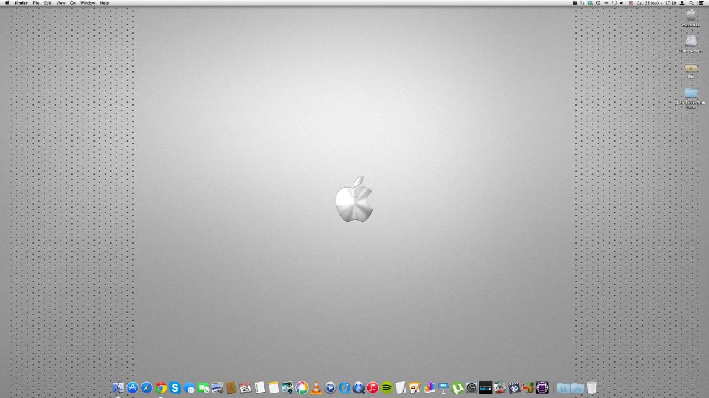
Task: Open the File menu
Action: (36, 3)
